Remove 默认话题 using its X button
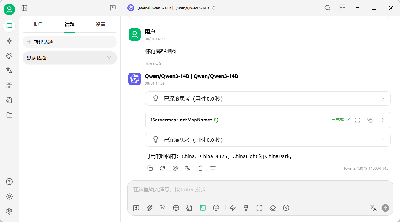Image resolution: width=400 pixels, height=222 pixels. 109,58
